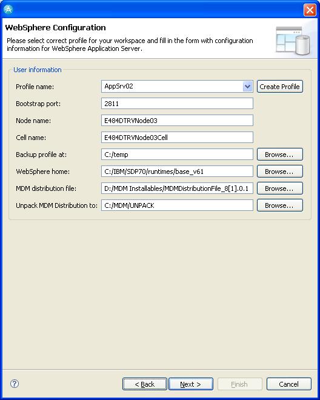Screen dimensions: 320x400
Task: Click the application icon in title bar
Action: click(x=8, y=9)
